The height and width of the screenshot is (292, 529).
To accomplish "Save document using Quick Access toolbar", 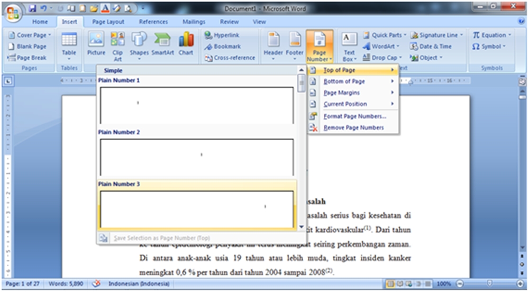I will point(32,8).
